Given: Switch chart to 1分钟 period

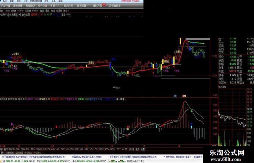Looking at the screenshot, I should tap(7, 11).
